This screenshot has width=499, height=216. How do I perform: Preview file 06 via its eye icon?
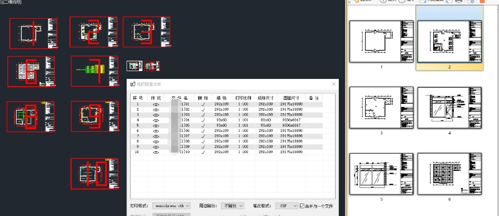(x=156, y=131)
